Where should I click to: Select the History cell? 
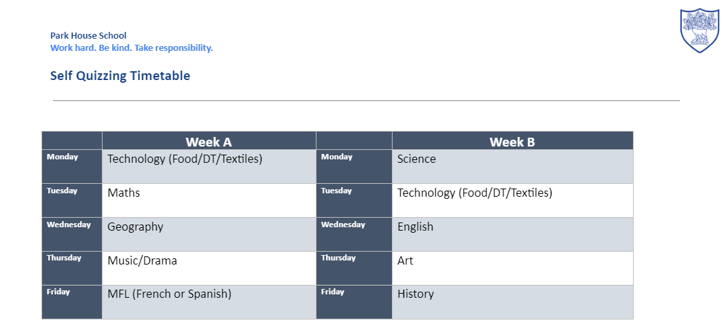pyautogui.click(x=513, y=302)
